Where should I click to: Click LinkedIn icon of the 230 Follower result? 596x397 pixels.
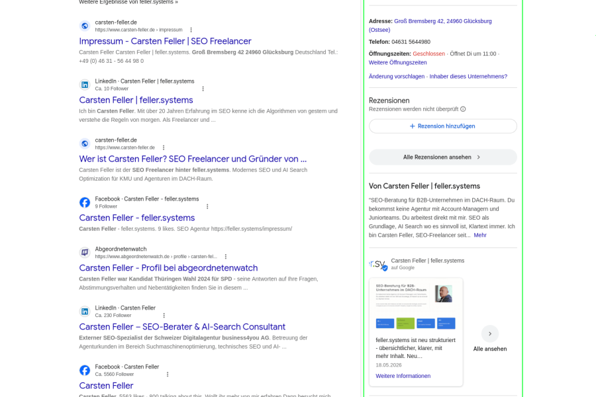point(85,312)
